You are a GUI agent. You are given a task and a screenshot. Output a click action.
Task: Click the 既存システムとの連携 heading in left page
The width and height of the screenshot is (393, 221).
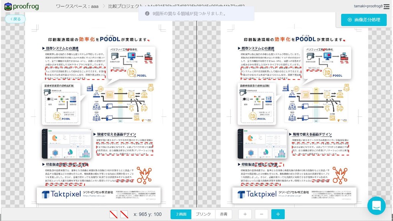(62, 48)
